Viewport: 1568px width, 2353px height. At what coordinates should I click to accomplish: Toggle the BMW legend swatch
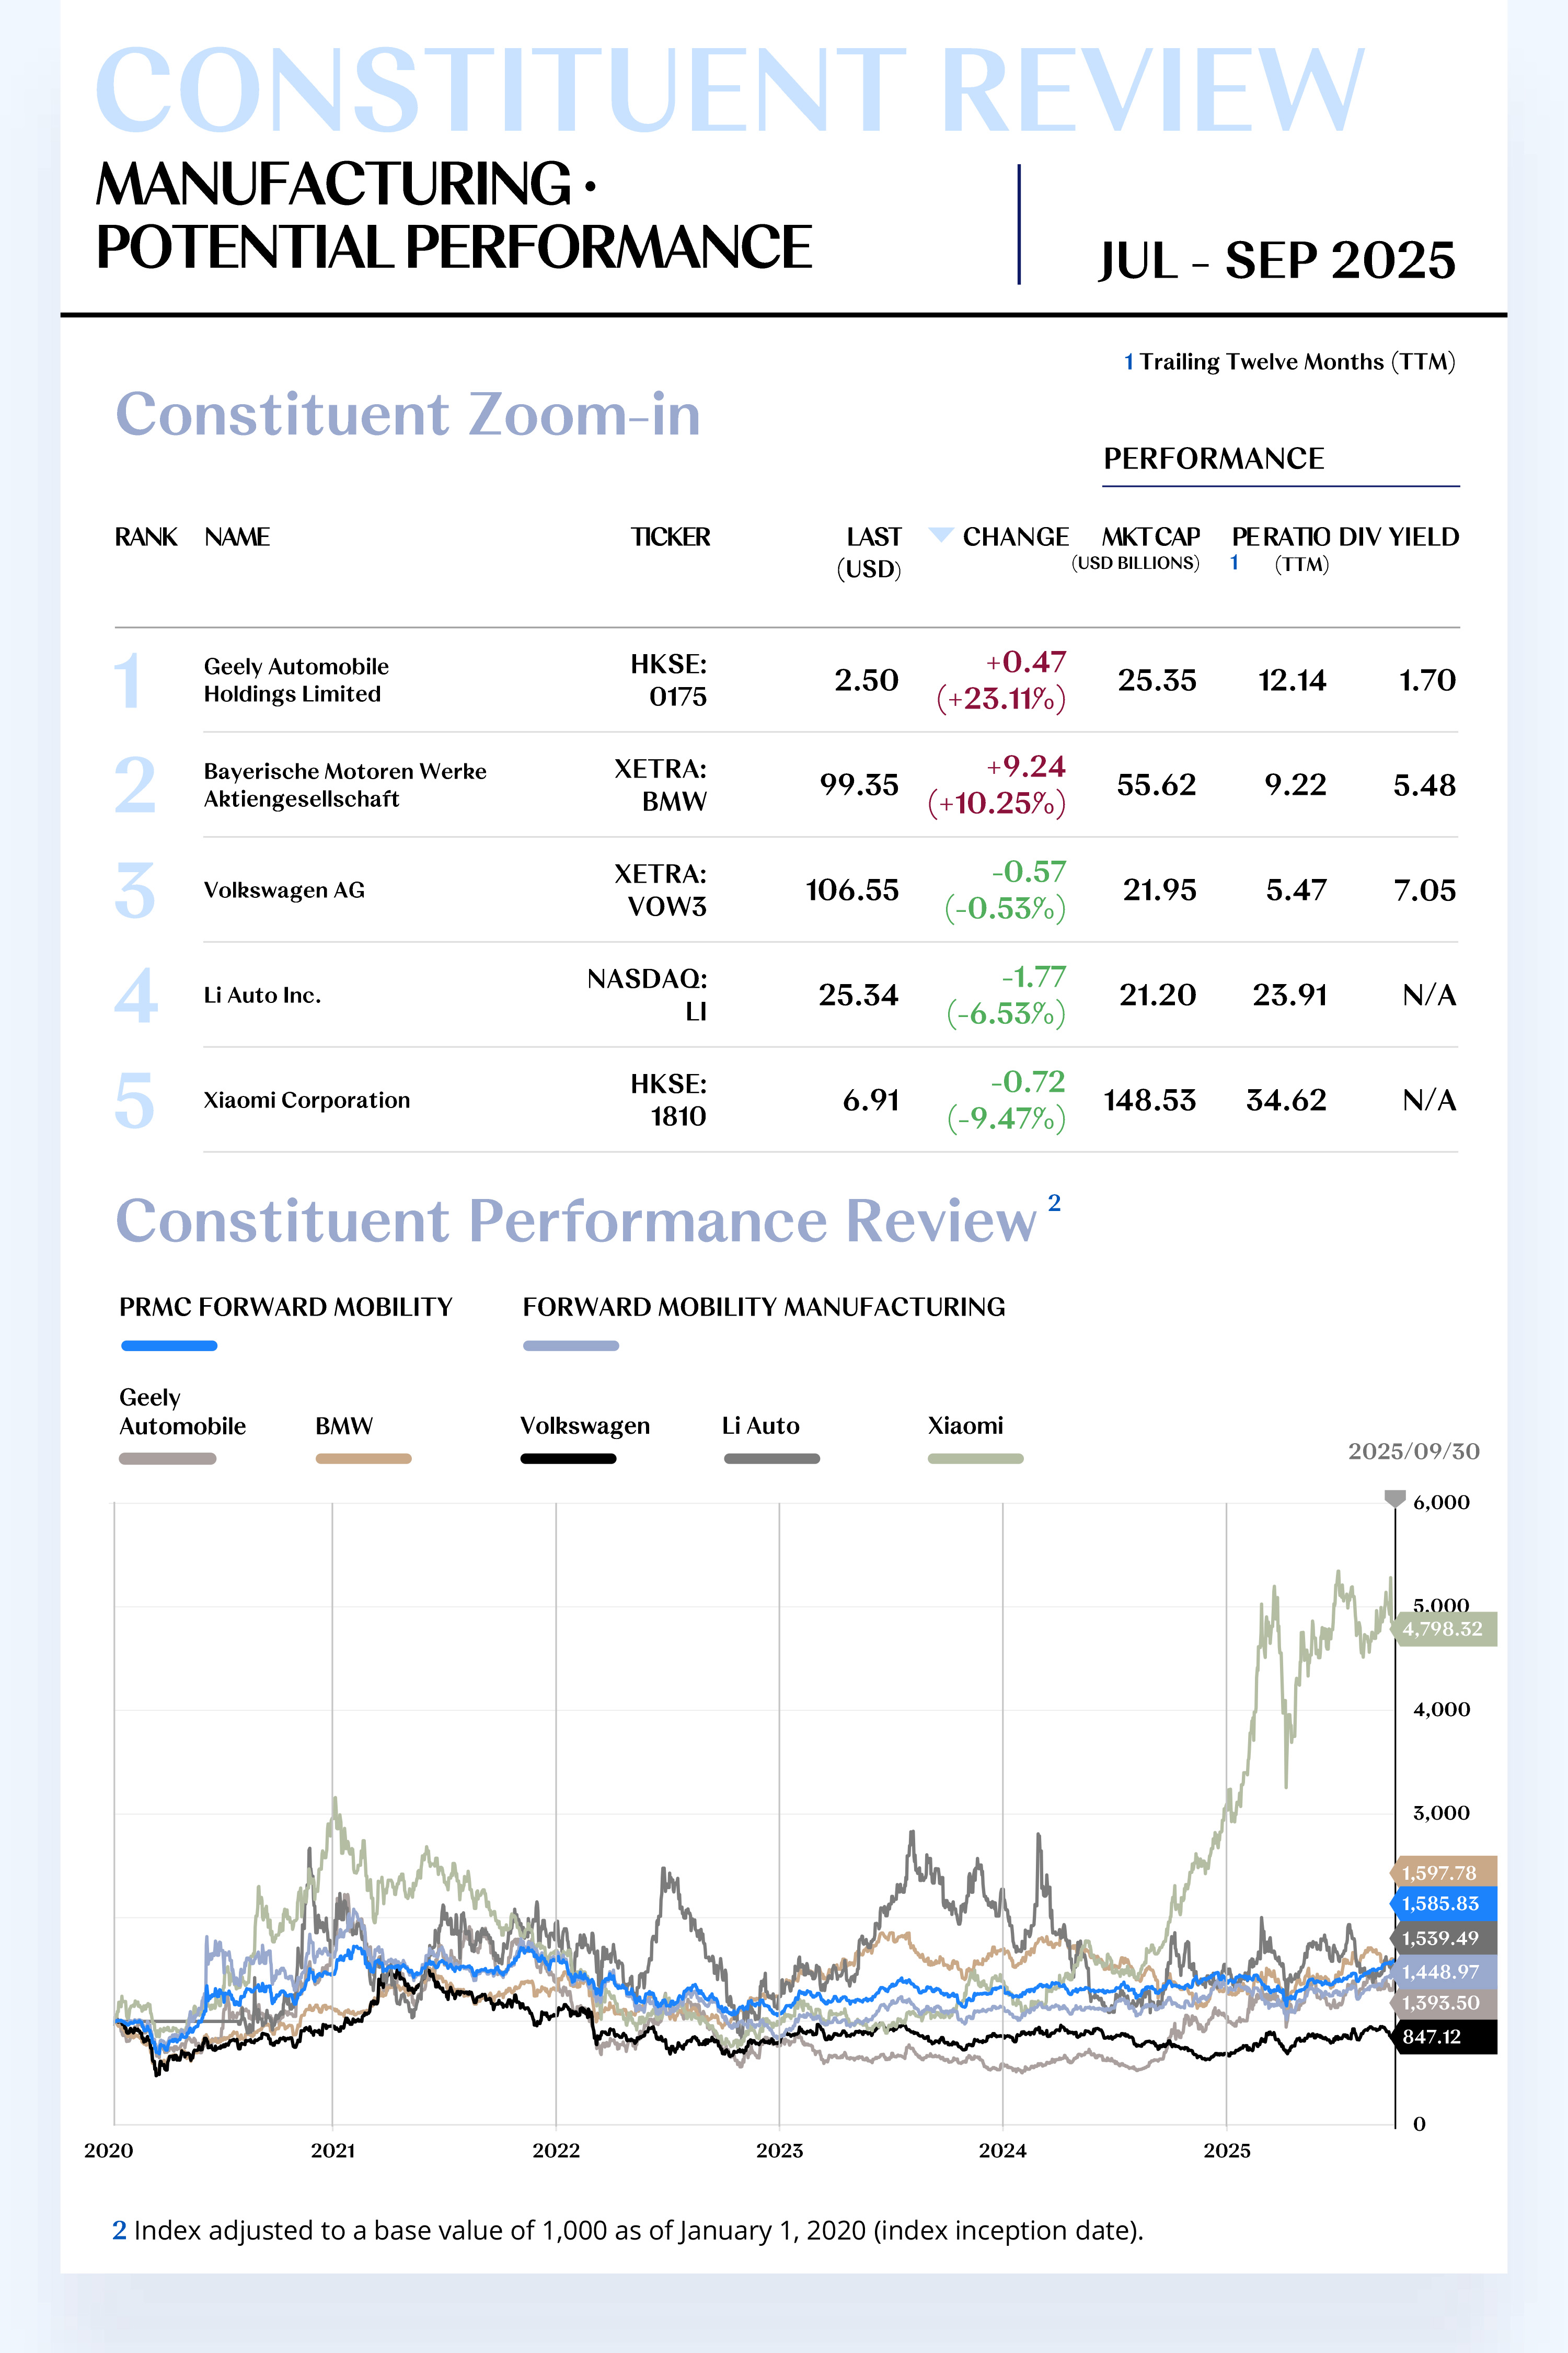pos(363,1459)
